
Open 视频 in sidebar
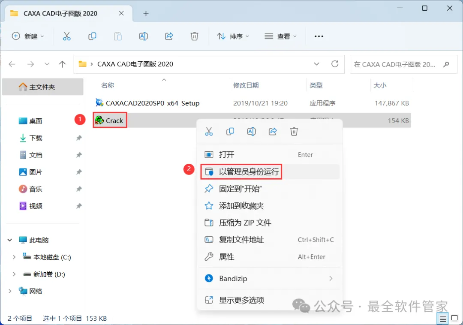[x=36, y=206]
